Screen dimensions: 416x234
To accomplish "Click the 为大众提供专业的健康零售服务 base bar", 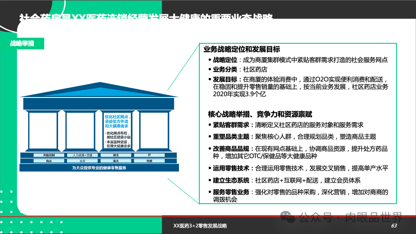I will [x=99, y=168].
